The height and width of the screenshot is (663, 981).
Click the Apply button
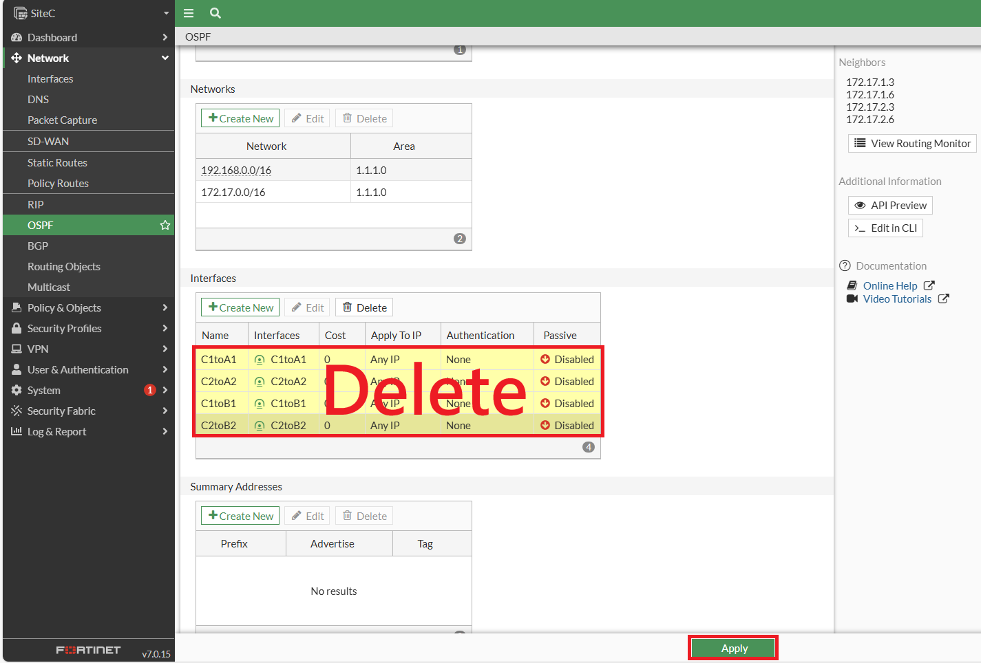click(x=734, y=648)
